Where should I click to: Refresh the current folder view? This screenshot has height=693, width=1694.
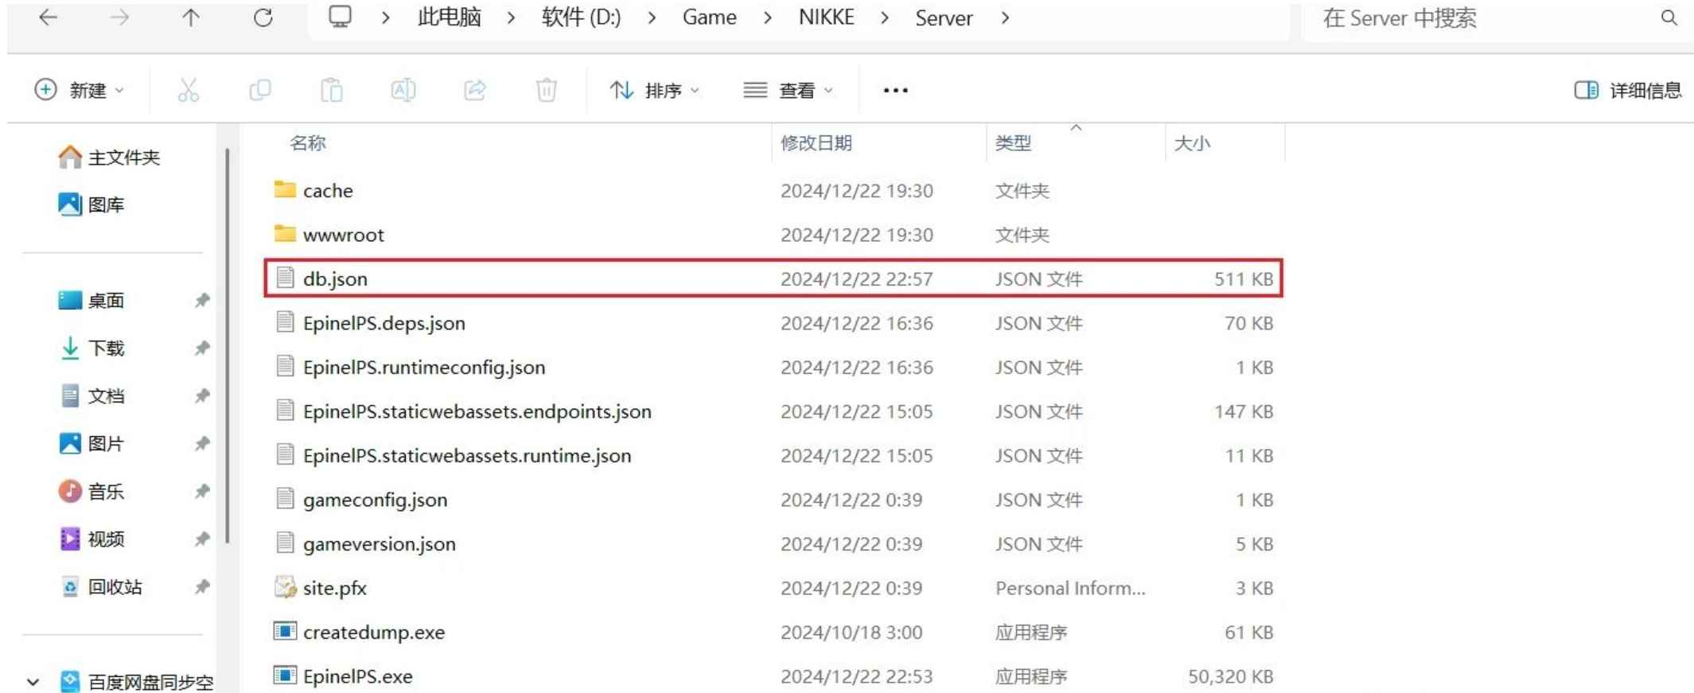point(263,18)
